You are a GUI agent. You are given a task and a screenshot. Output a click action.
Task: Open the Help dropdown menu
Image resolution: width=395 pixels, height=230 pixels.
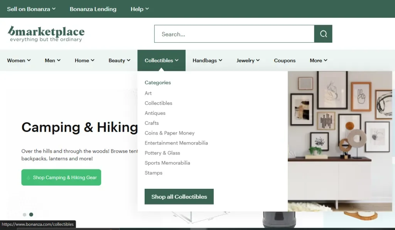coord(140,9)
